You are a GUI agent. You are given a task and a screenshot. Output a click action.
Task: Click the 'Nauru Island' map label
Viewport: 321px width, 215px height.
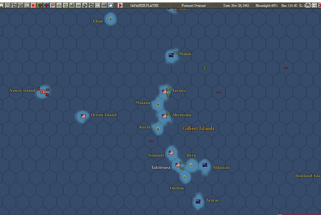22,90
